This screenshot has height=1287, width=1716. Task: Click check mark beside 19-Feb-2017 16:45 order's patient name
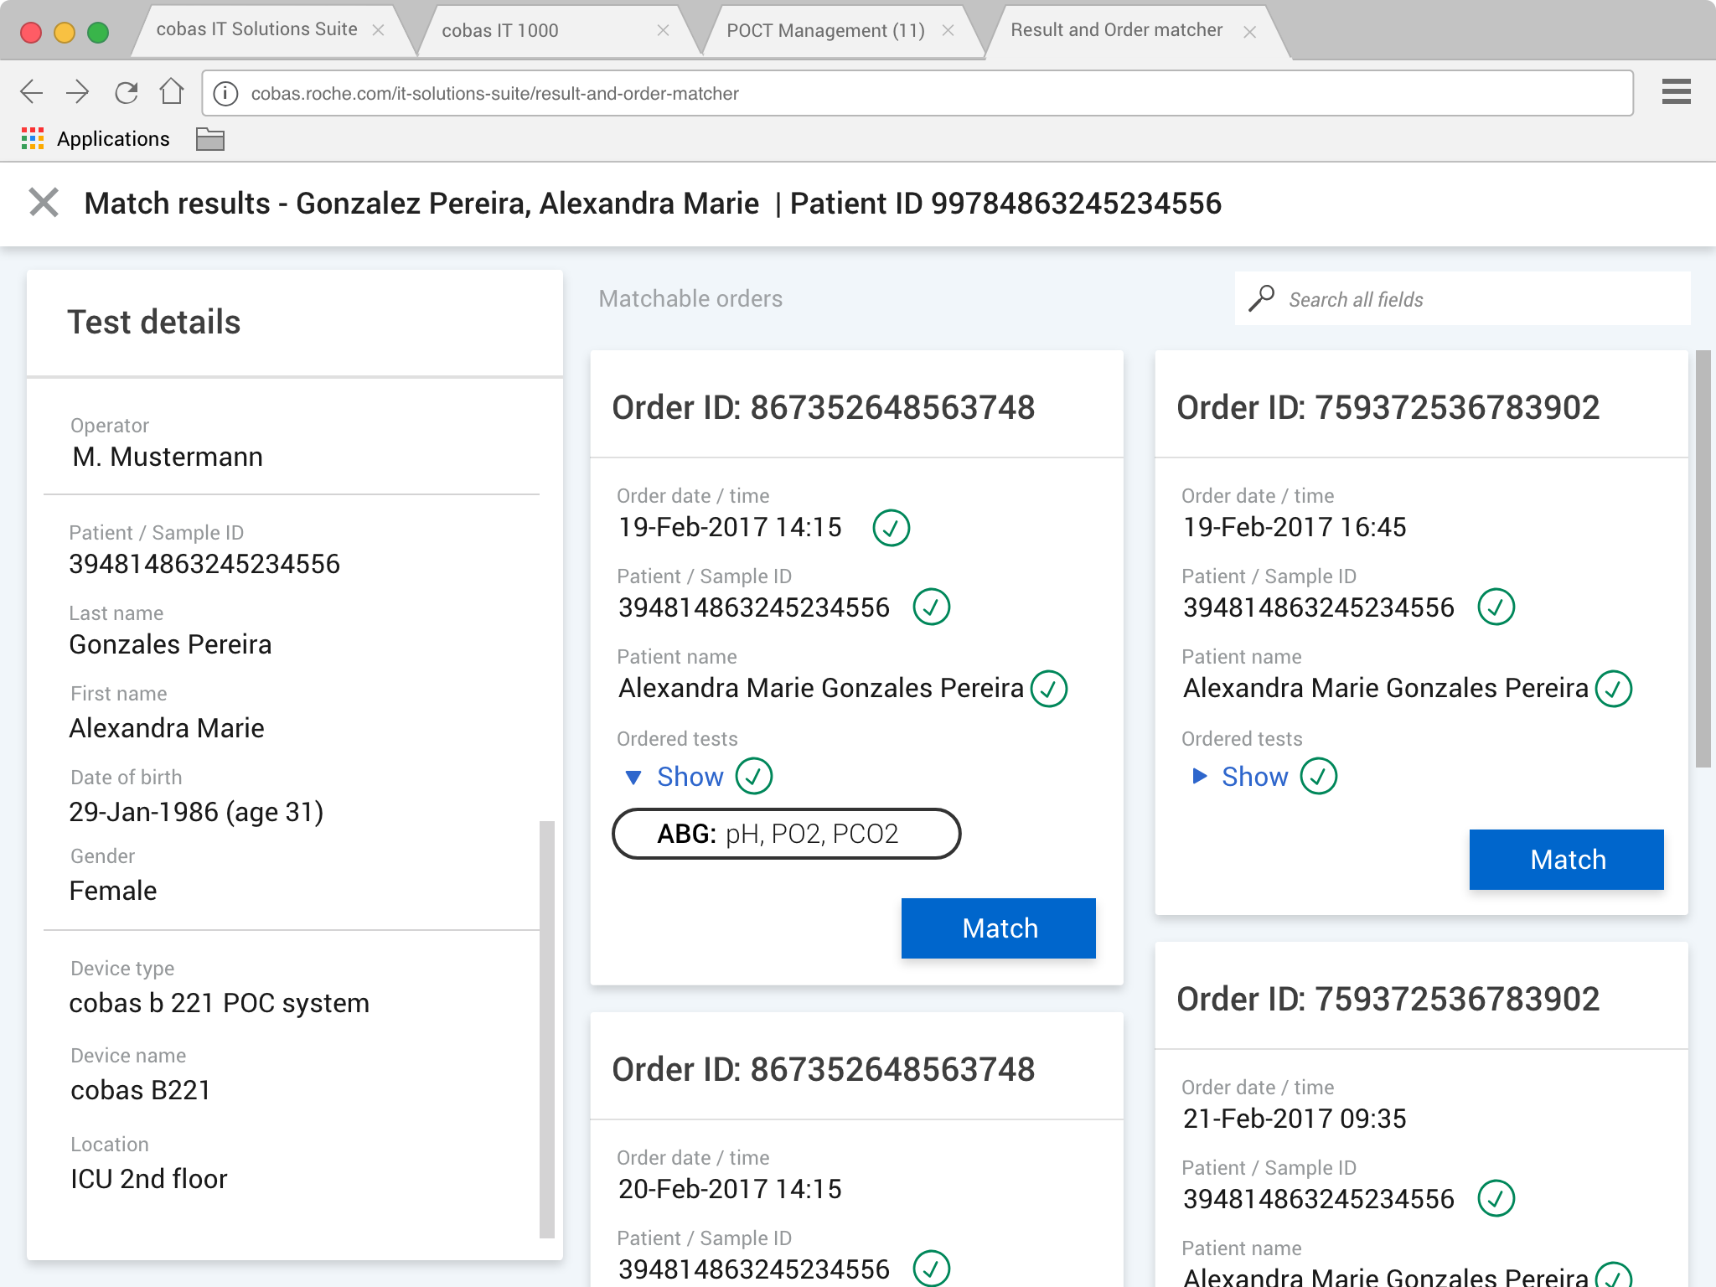click(x=1613, y=689)
